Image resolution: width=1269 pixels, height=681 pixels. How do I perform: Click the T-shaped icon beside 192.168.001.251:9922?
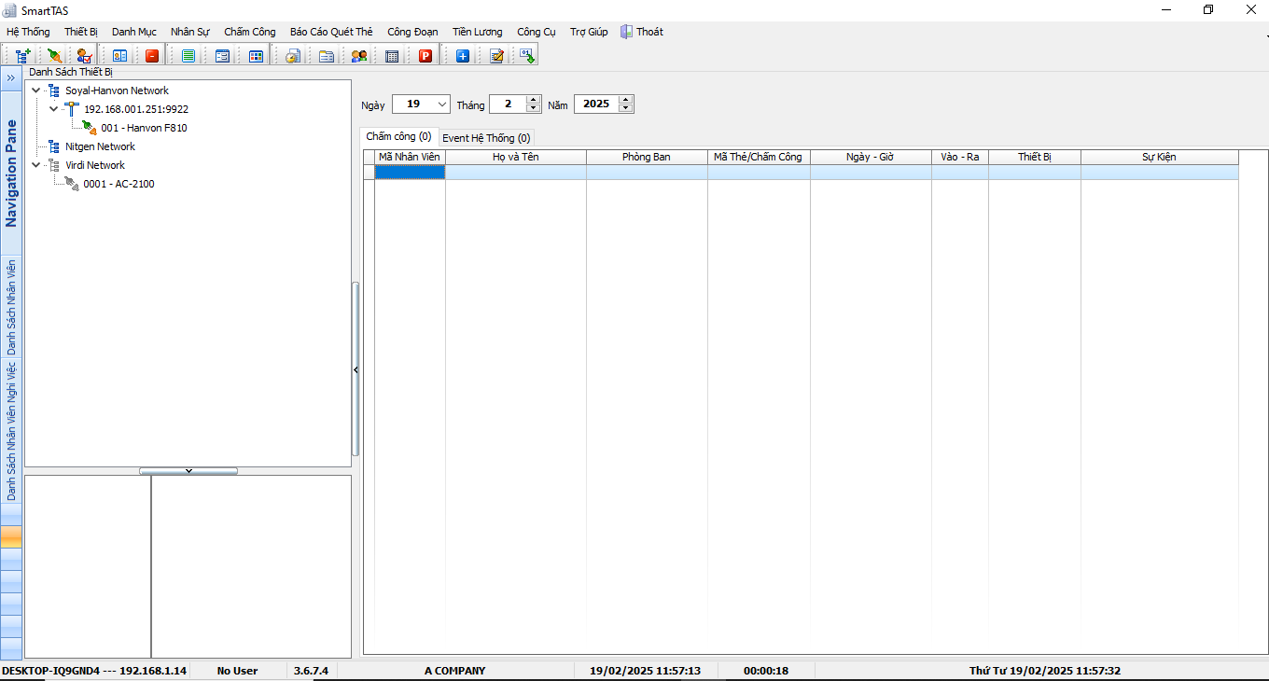73,109
